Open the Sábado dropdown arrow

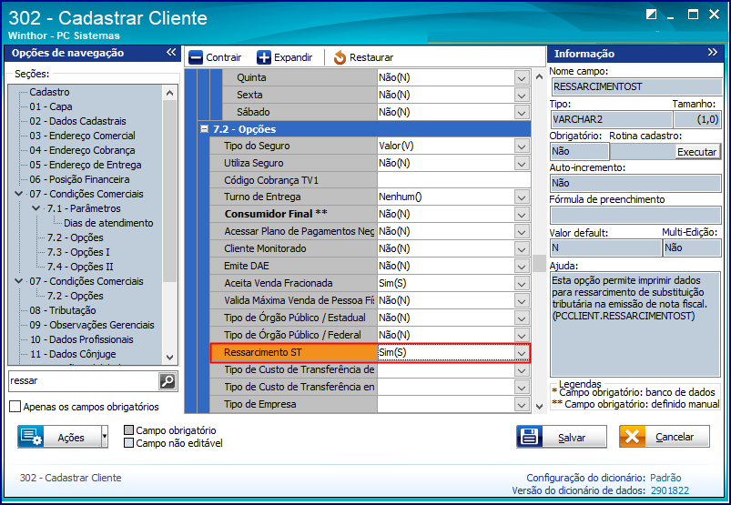(522, 112)
